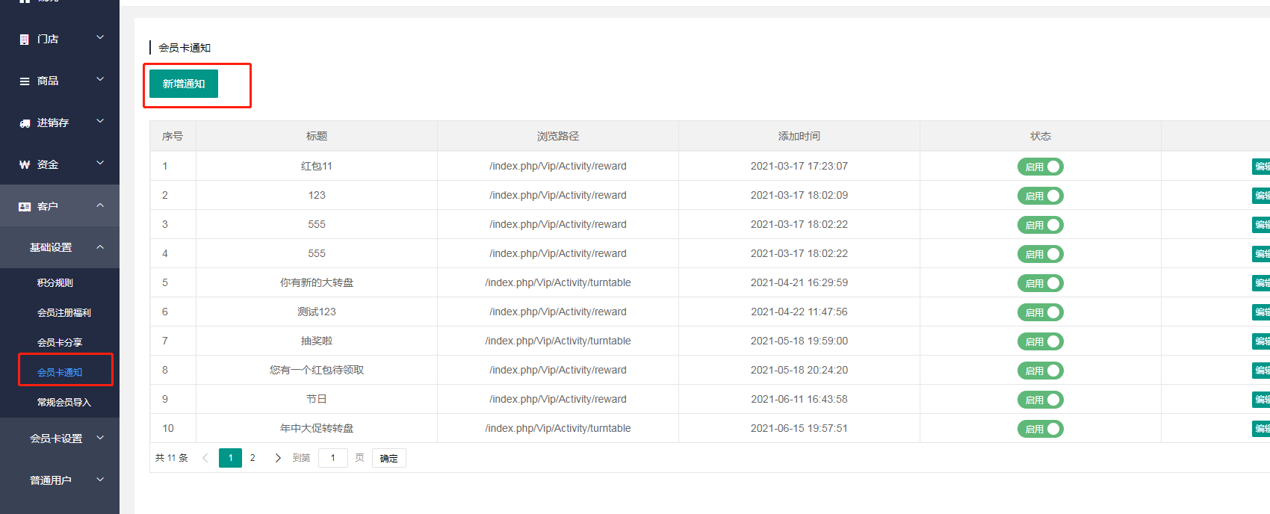Select page 1 in pagination
Viewport: 1270px width, 514px height.
[230, 458]
